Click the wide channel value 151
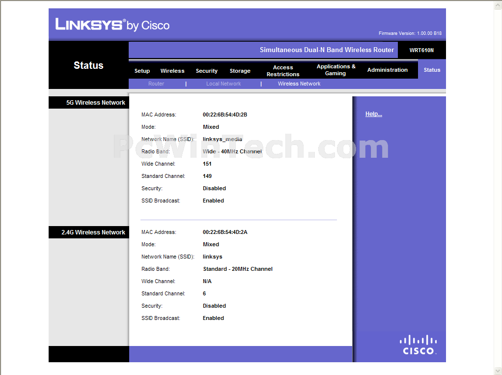 click(207, 164)
